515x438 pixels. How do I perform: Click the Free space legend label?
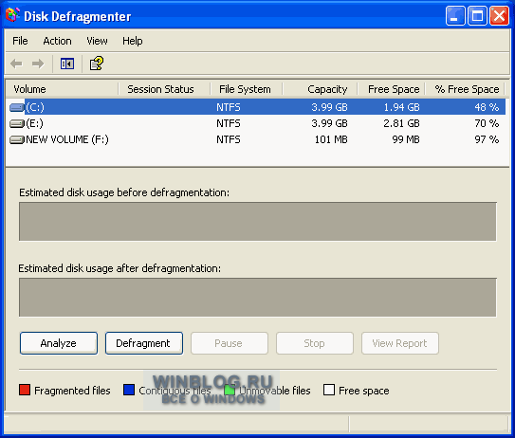(364, 391)
